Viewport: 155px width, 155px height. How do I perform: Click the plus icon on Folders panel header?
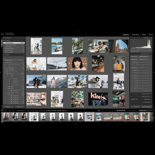(24, 55)
